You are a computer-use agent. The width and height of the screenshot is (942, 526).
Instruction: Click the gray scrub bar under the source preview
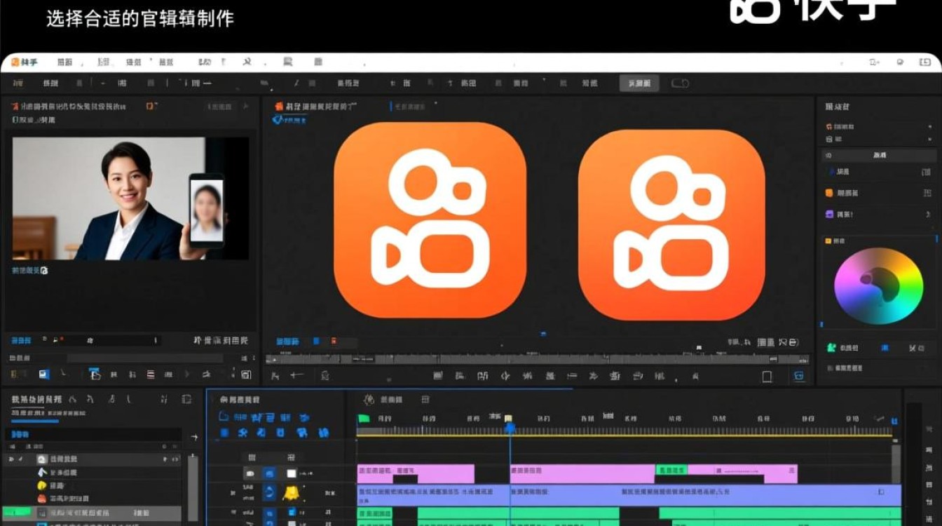pos(146,358)
